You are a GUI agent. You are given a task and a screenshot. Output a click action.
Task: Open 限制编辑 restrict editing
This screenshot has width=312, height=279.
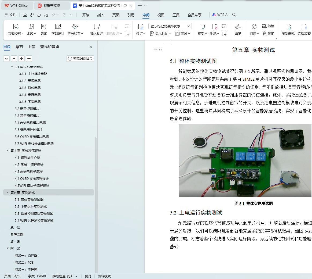(288, 29)
